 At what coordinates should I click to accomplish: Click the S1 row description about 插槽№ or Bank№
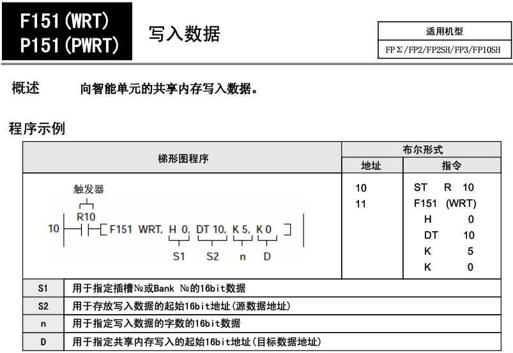pyautogui.click(x=159, y=288)
